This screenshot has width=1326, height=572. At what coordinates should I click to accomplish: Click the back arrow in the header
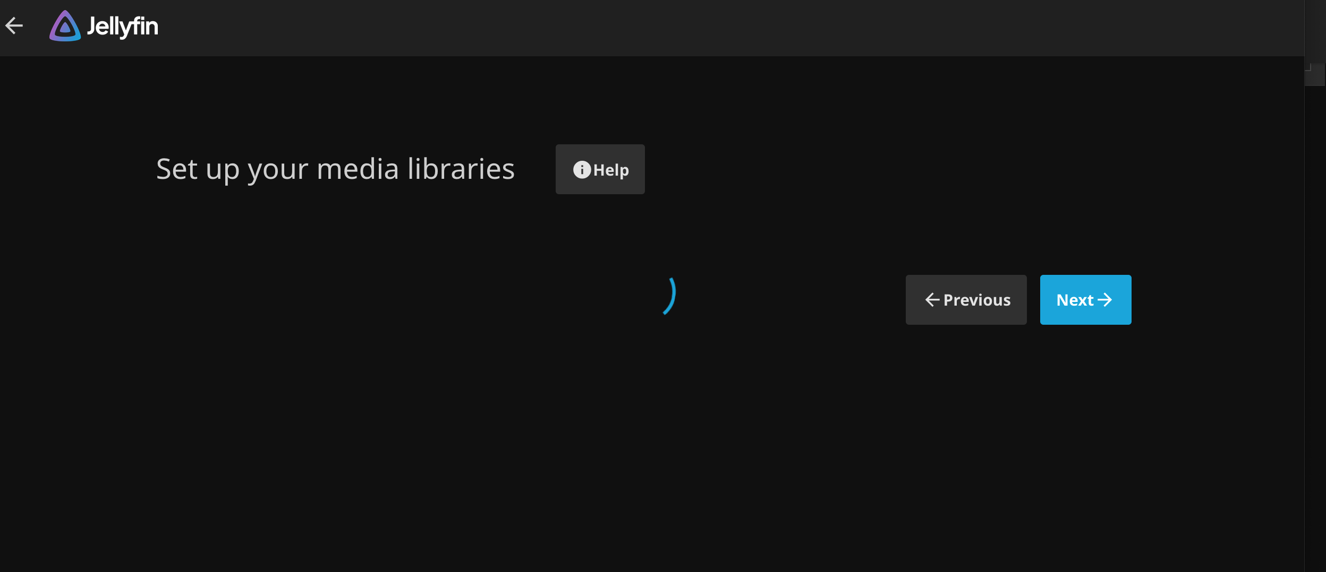tap(14, 25)
